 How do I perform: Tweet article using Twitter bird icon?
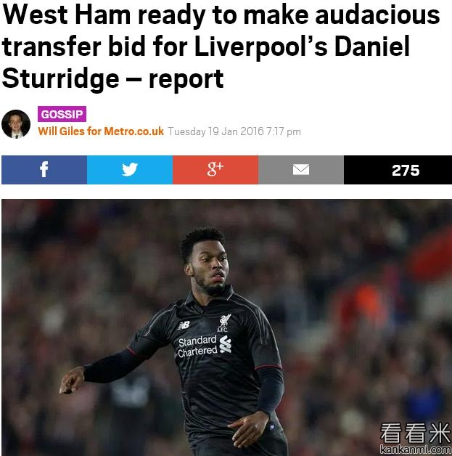(130, 170)
